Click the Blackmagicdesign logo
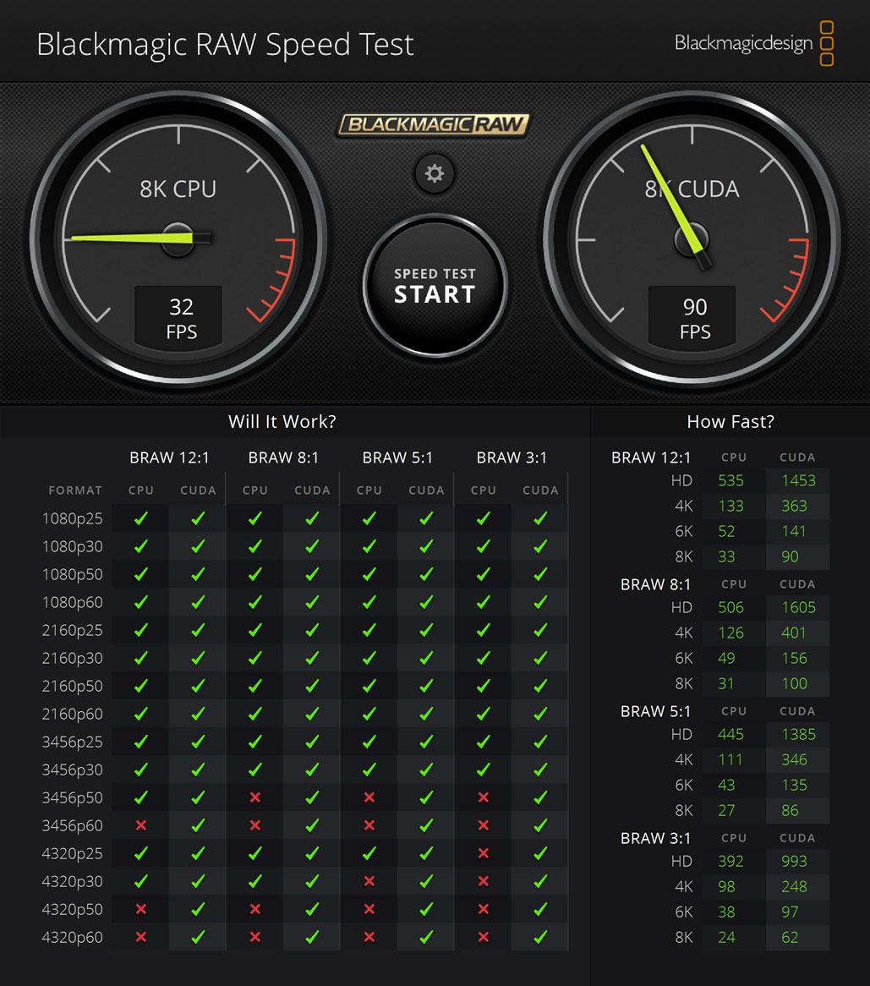Viewport: 870px width, 986px height. pos(742,42)
